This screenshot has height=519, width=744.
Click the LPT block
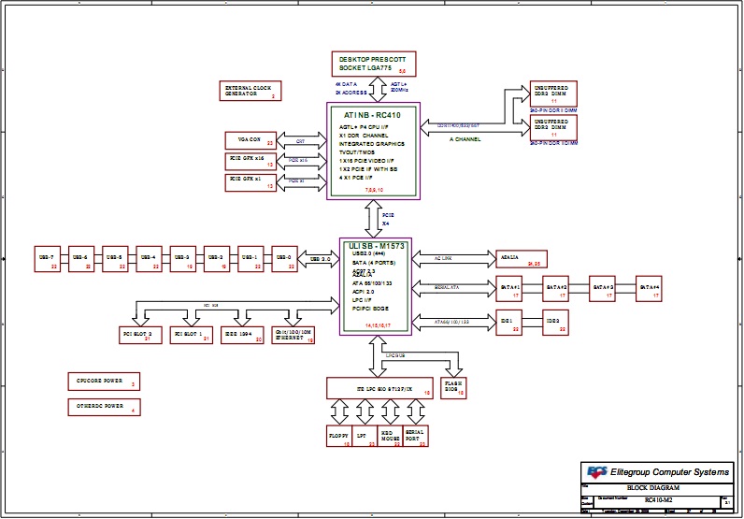click(365, 436)
